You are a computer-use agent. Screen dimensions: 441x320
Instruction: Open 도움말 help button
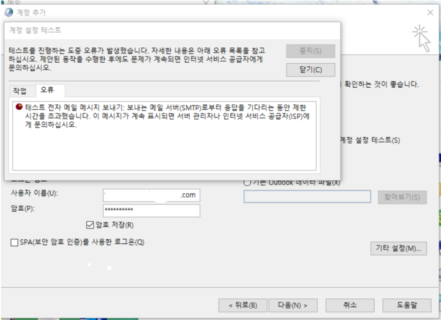407,305
